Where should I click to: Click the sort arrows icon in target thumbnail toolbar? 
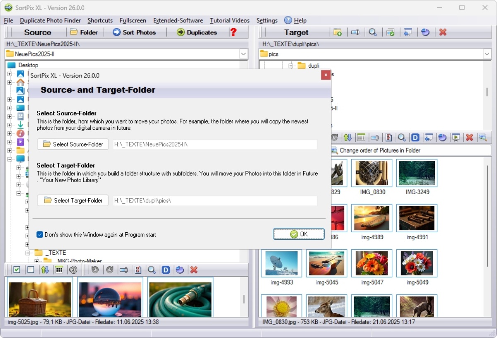click(347, 137)
